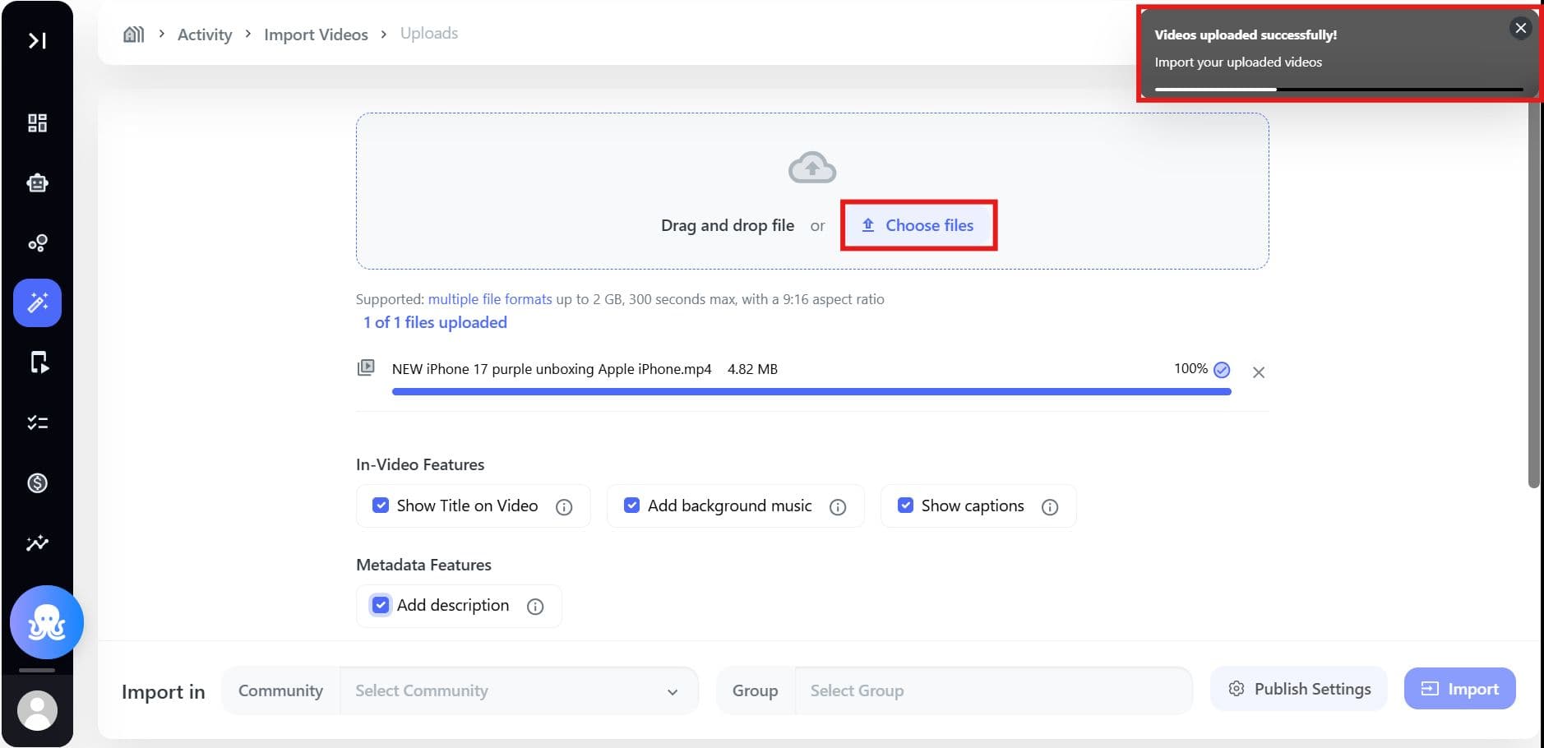The height and width of the screenshot is (748, 1544).
Task: Click the NEW iPhone 17 purple unboxing filename
Action: click(552, 369)
